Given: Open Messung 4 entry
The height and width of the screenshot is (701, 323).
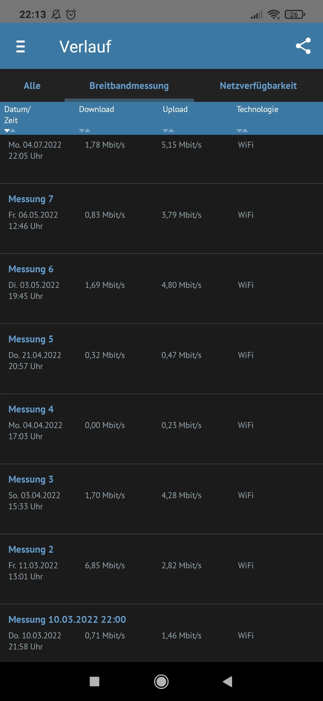Looking at the screenshot, I should [31, 409].
